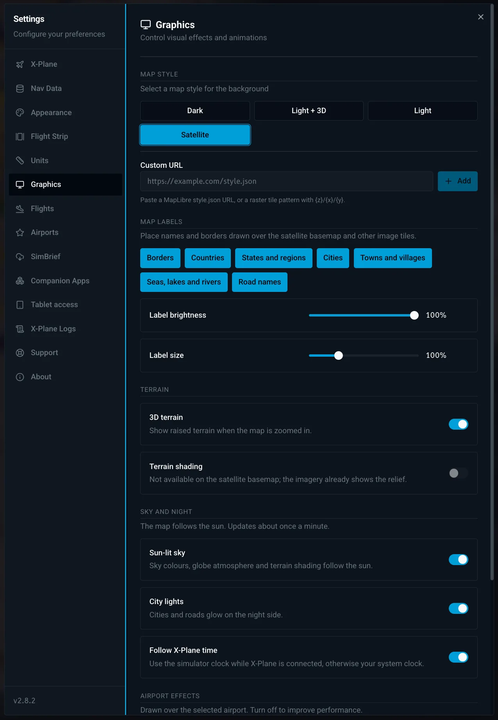The height and width of the screenshot is (720, 498).
Task: Click the Label size slider handle
Action: coord(339,356)
